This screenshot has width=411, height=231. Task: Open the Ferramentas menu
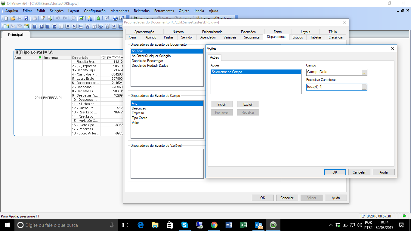click(164, 11)
